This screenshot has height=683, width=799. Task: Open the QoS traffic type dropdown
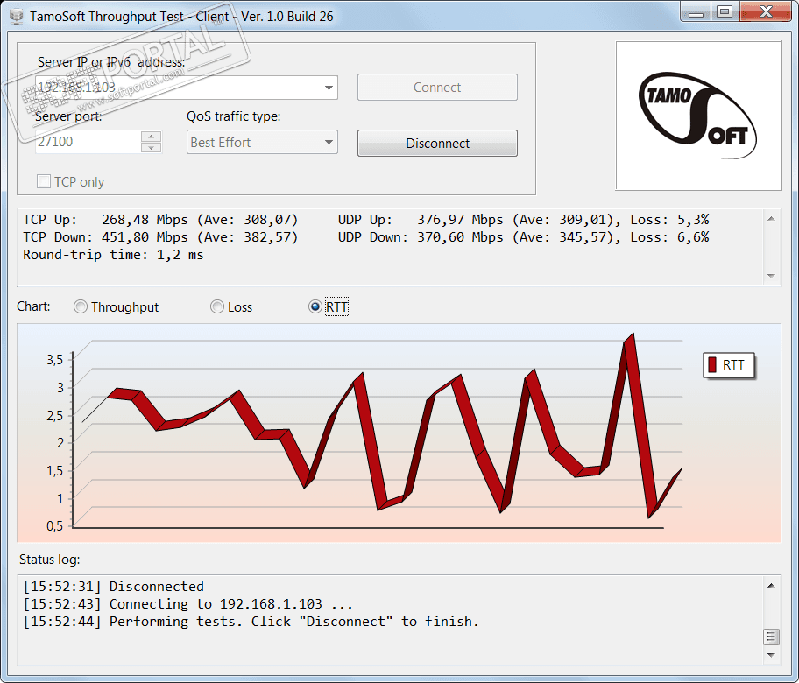point(262,143)
